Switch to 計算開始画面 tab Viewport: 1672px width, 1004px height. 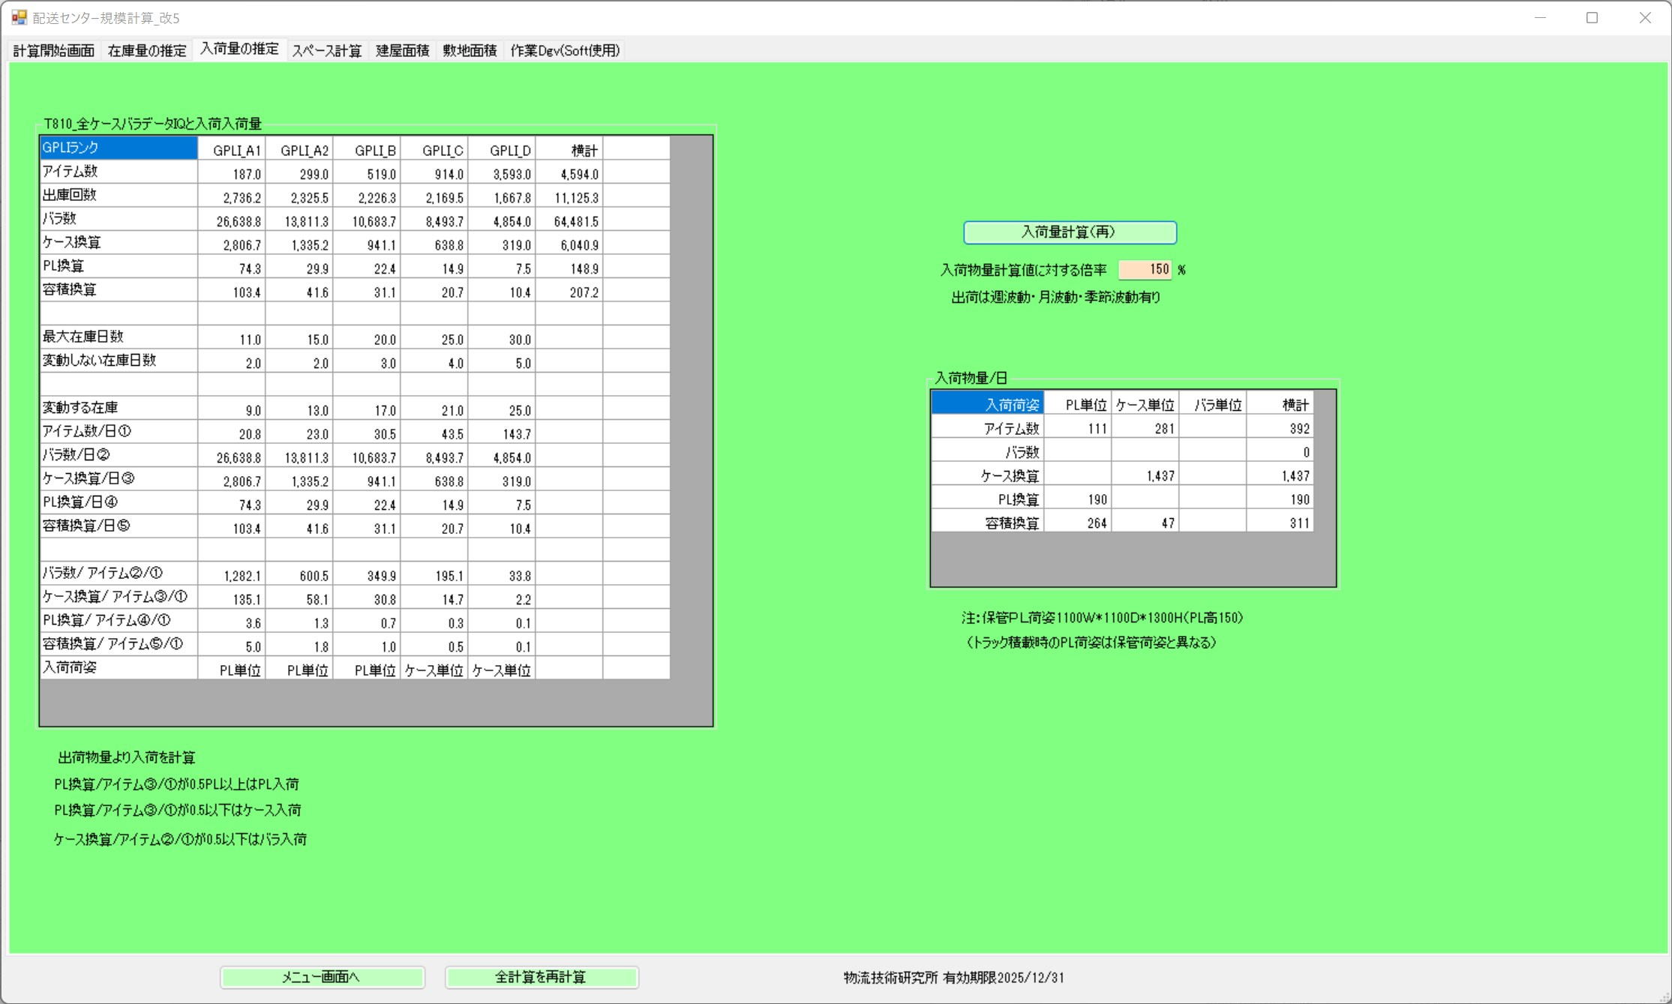pos(53,50)
